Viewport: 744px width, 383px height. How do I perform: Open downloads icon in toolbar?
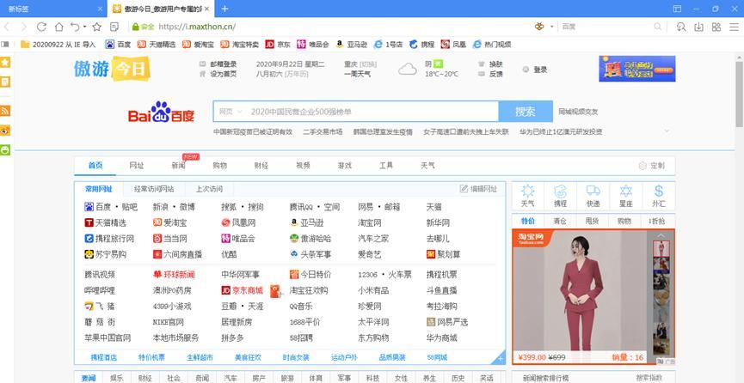pyautogui.click(x=698, y=27)
